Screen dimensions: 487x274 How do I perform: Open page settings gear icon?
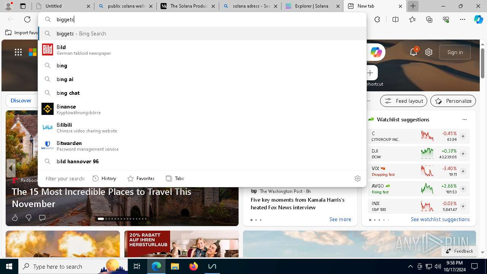pyautogui.click(x=429, y=52)
